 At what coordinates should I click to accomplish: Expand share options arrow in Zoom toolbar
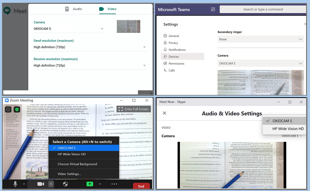tap(100, 184)
